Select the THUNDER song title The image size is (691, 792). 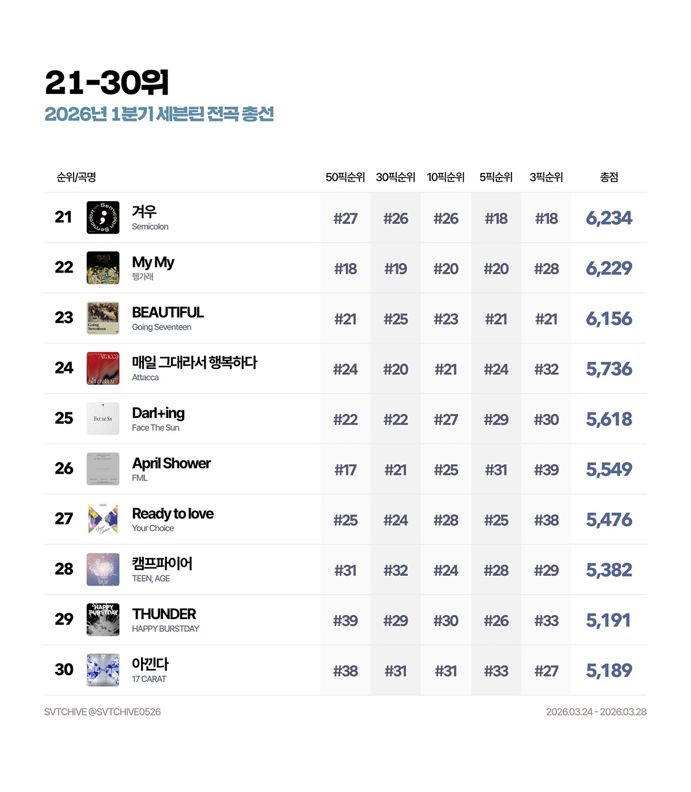164,614
